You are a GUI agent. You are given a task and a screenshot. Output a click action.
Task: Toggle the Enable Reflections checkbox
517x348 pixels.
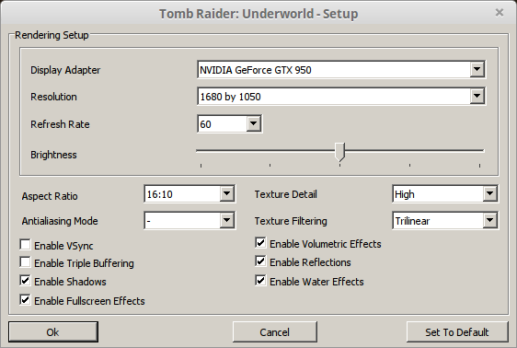click(260, 261)
